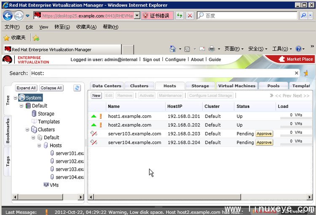Click the browser Forward arrow button

click(x=19, y=16)
